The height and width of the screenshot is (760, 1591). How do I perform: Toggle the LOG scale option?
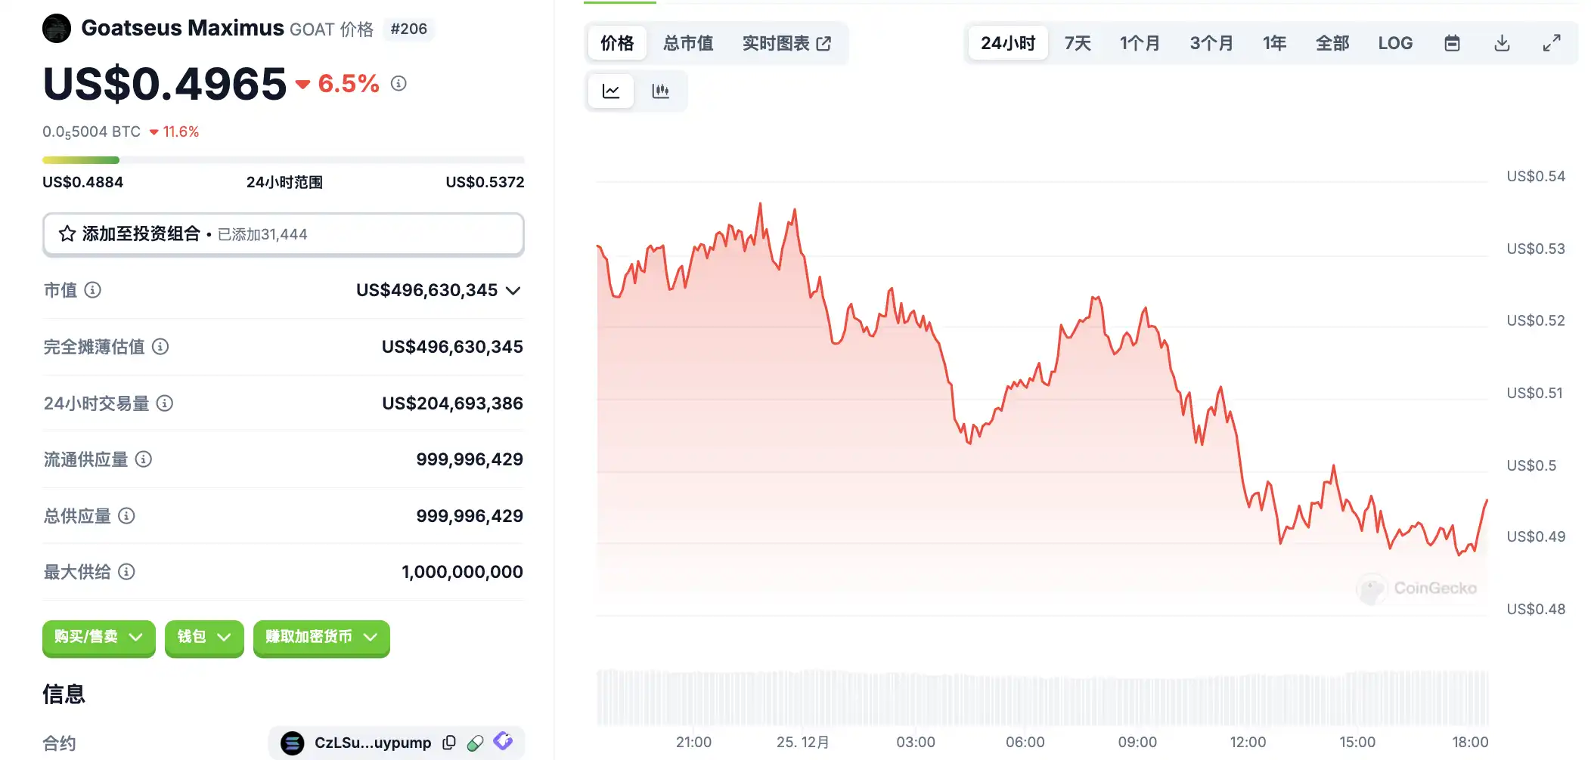click(1394, 43)
